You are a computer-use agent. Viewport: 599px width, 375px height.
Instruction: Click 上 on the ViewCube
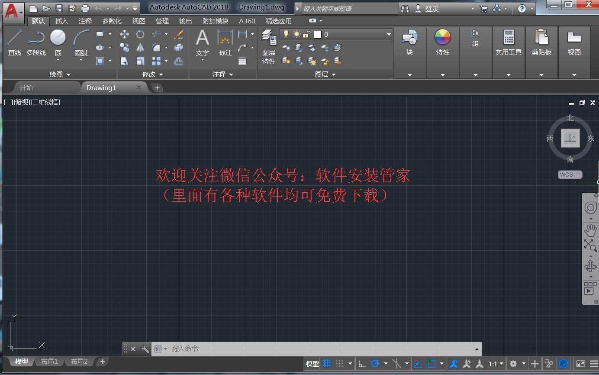click(x=570, y=138)
